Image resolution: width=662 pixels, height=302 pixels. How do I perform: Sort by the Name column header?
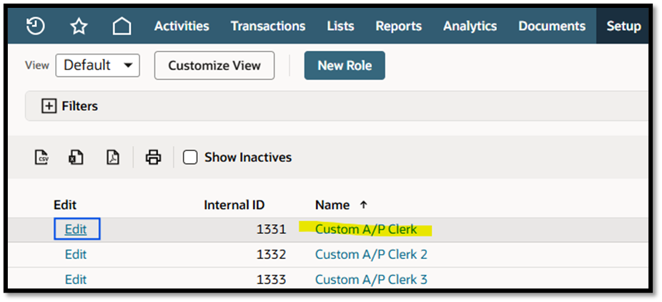[332, 205]
